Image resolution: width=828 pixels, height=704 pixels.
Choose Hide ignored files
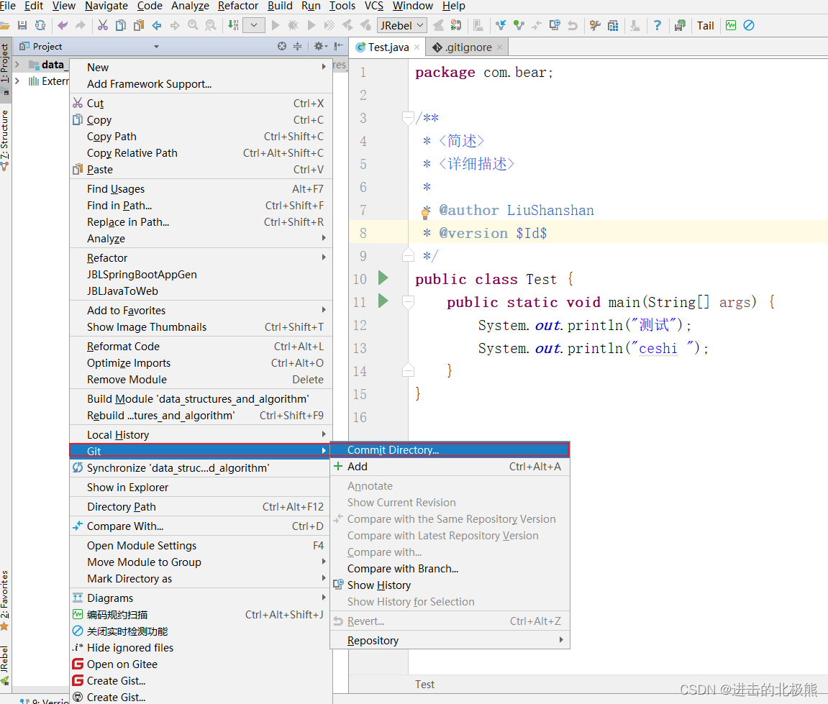pos(201,647)
